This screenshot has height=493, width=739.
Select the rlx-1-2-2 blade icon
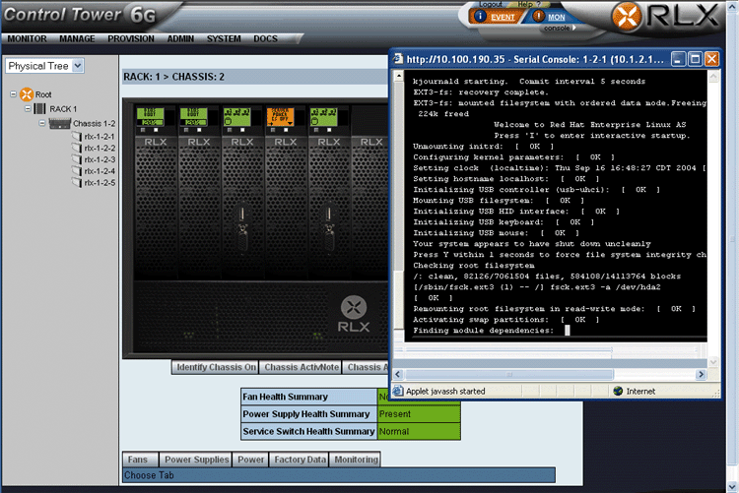pyautogui.click(x=77, y=148)
